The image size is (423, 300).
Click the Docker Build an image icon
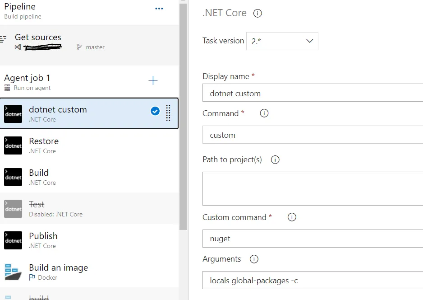13,272
